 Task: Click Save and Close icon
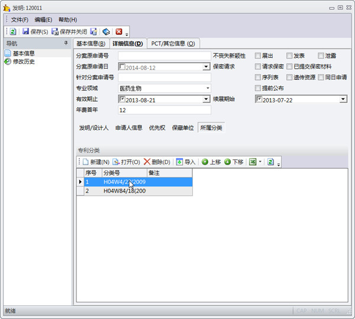(55, 31)
